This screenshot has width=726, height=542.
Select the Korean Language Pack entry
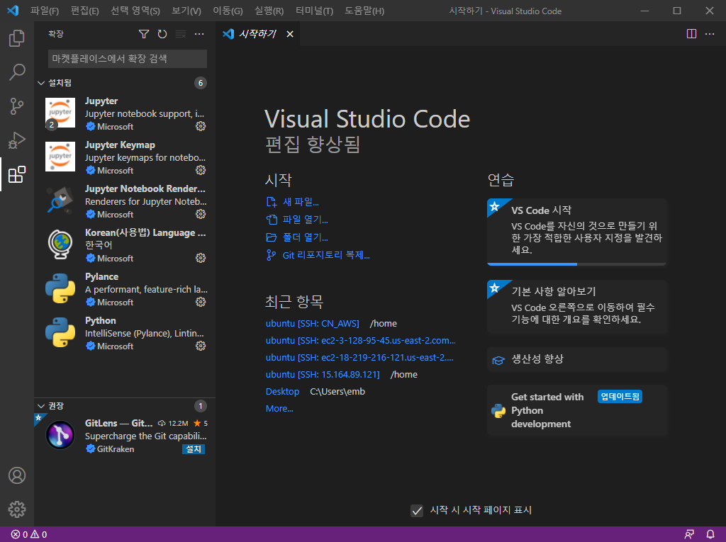pyautogui.click(x=125, y=245)
